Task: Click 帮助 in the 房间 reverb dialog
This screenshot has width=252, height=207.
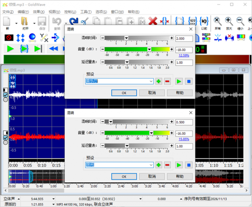Action: pos(180,177)
